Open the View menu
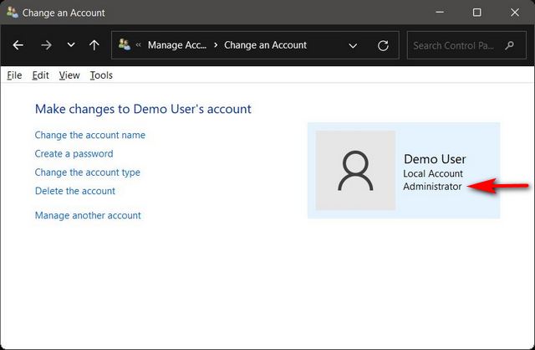Screen dimensions: 535x350 (69, 75)
